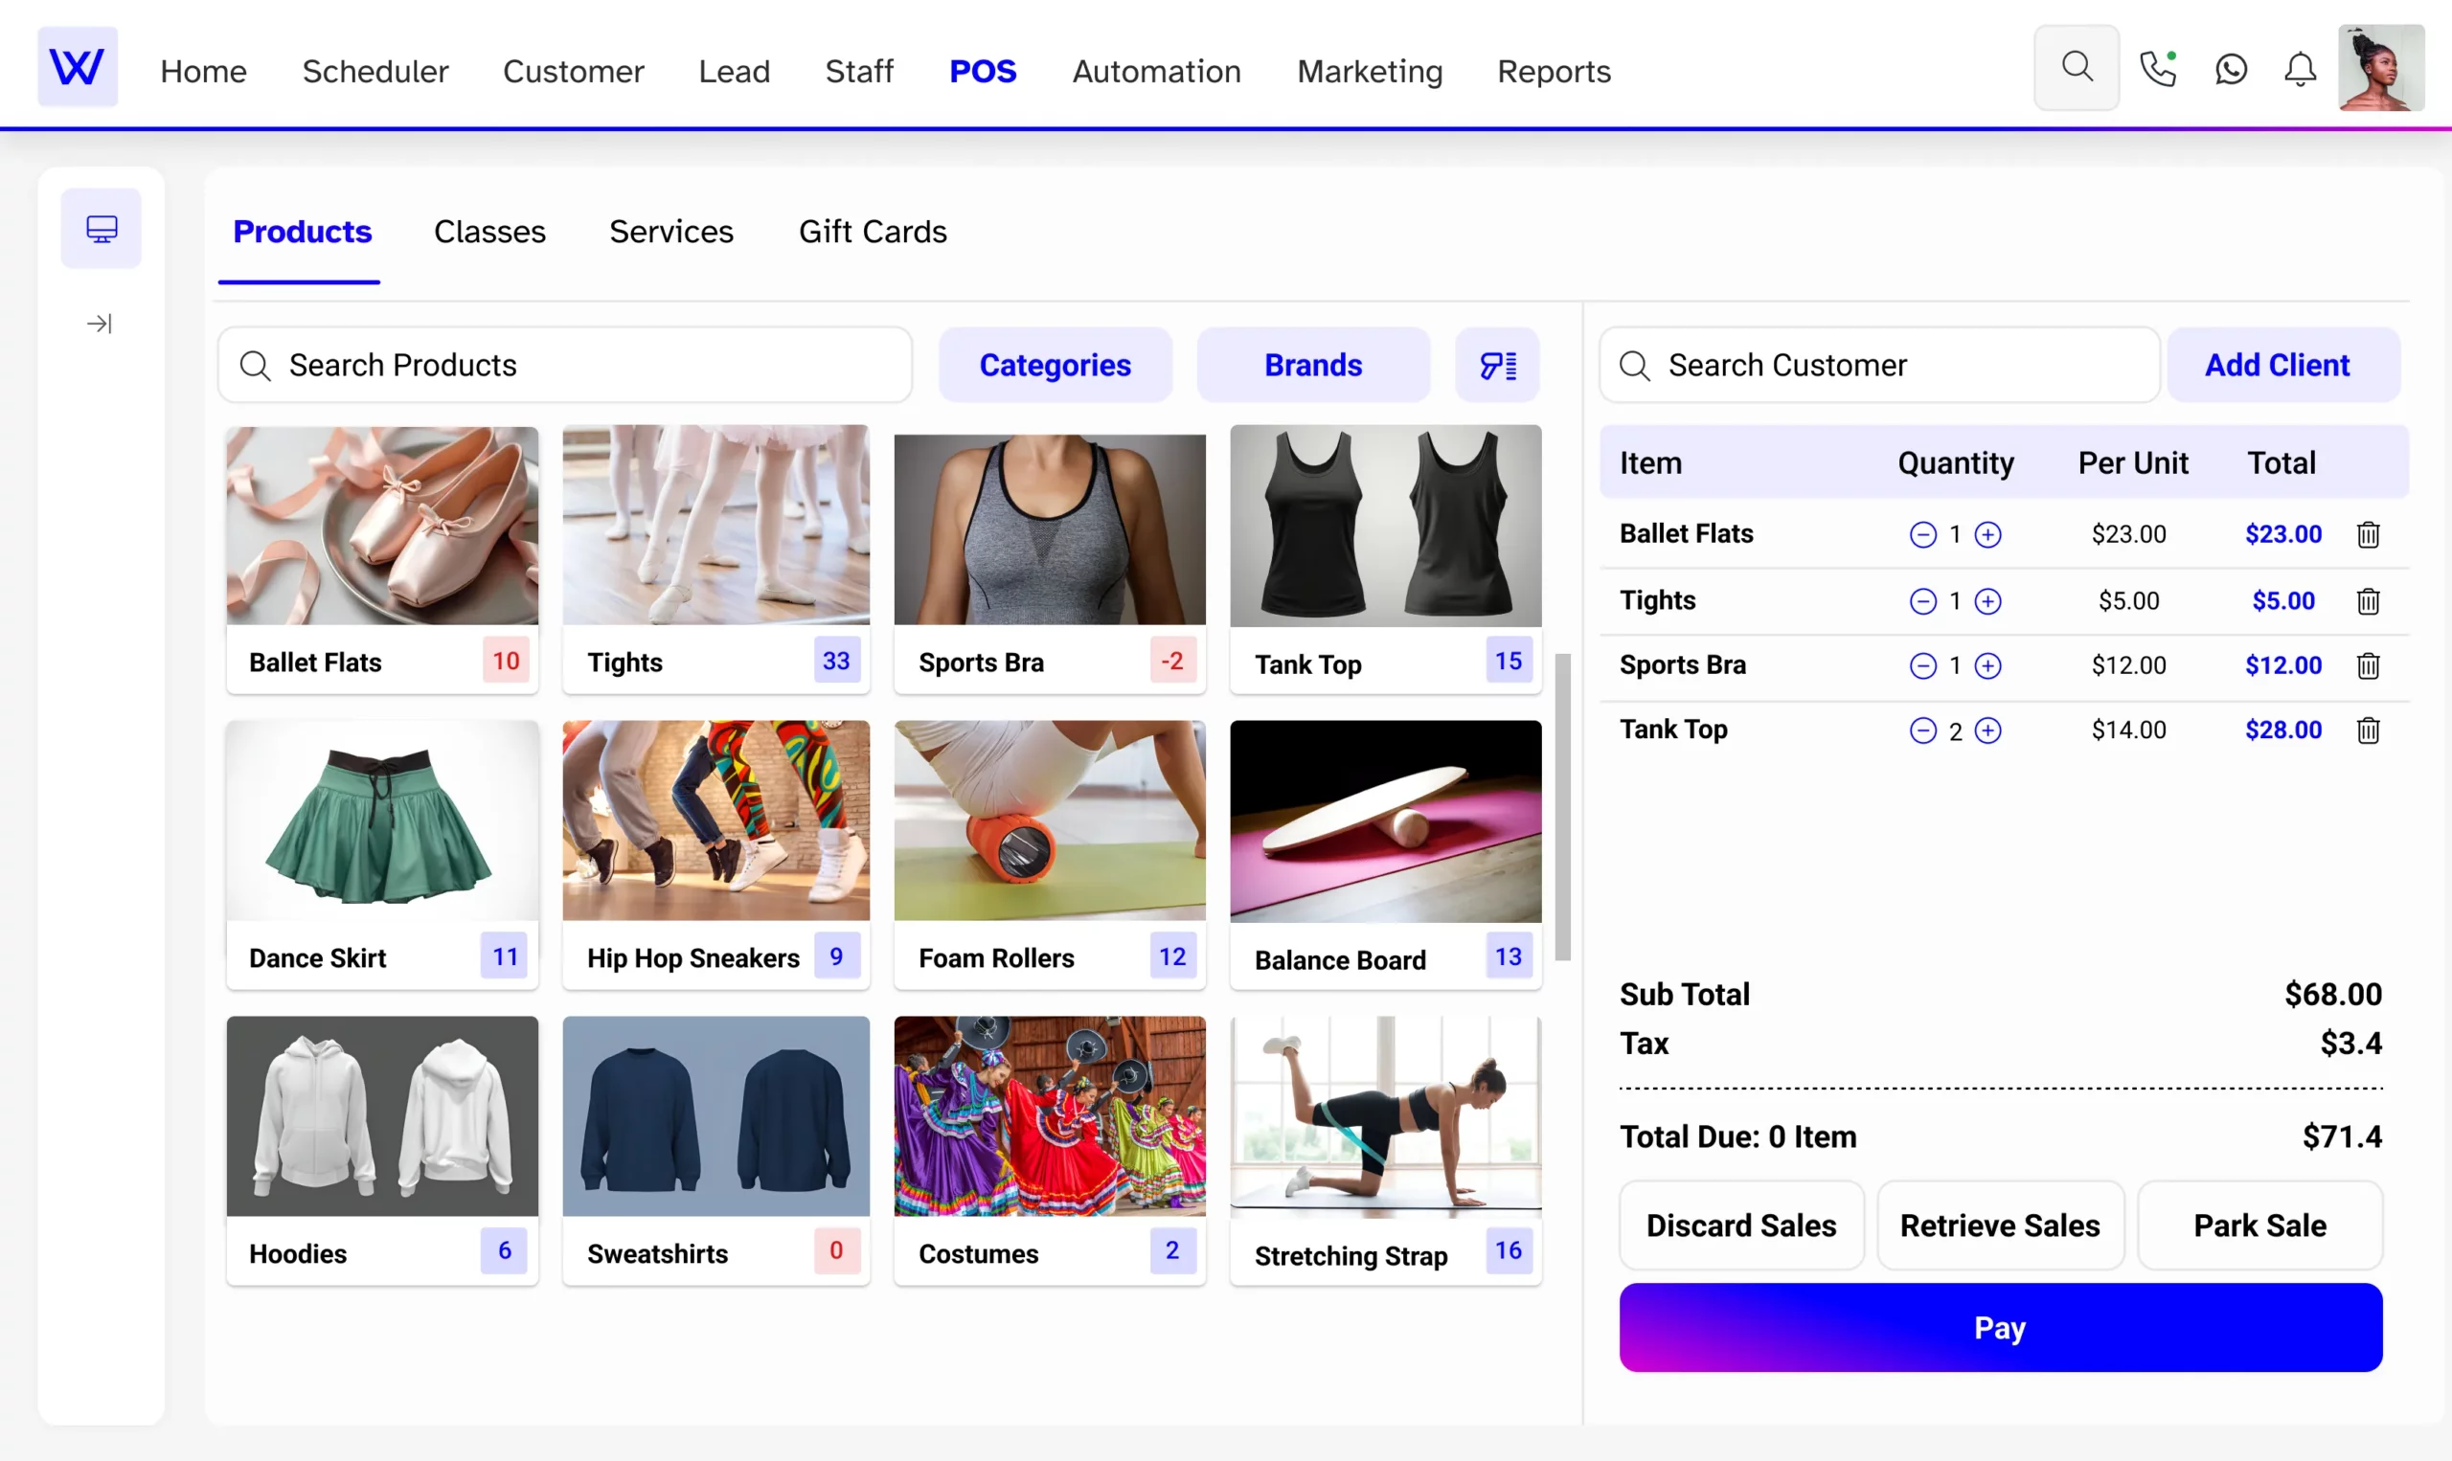2452x1461 pixels.
Task: Click the Pay button to proceed
Action: point(2000,1327)
